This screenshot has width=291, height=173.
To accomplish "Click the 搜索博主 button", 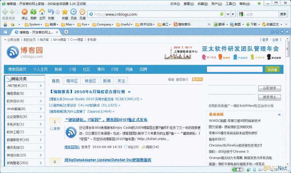I will pyautogui.click(x=270, y=97).
